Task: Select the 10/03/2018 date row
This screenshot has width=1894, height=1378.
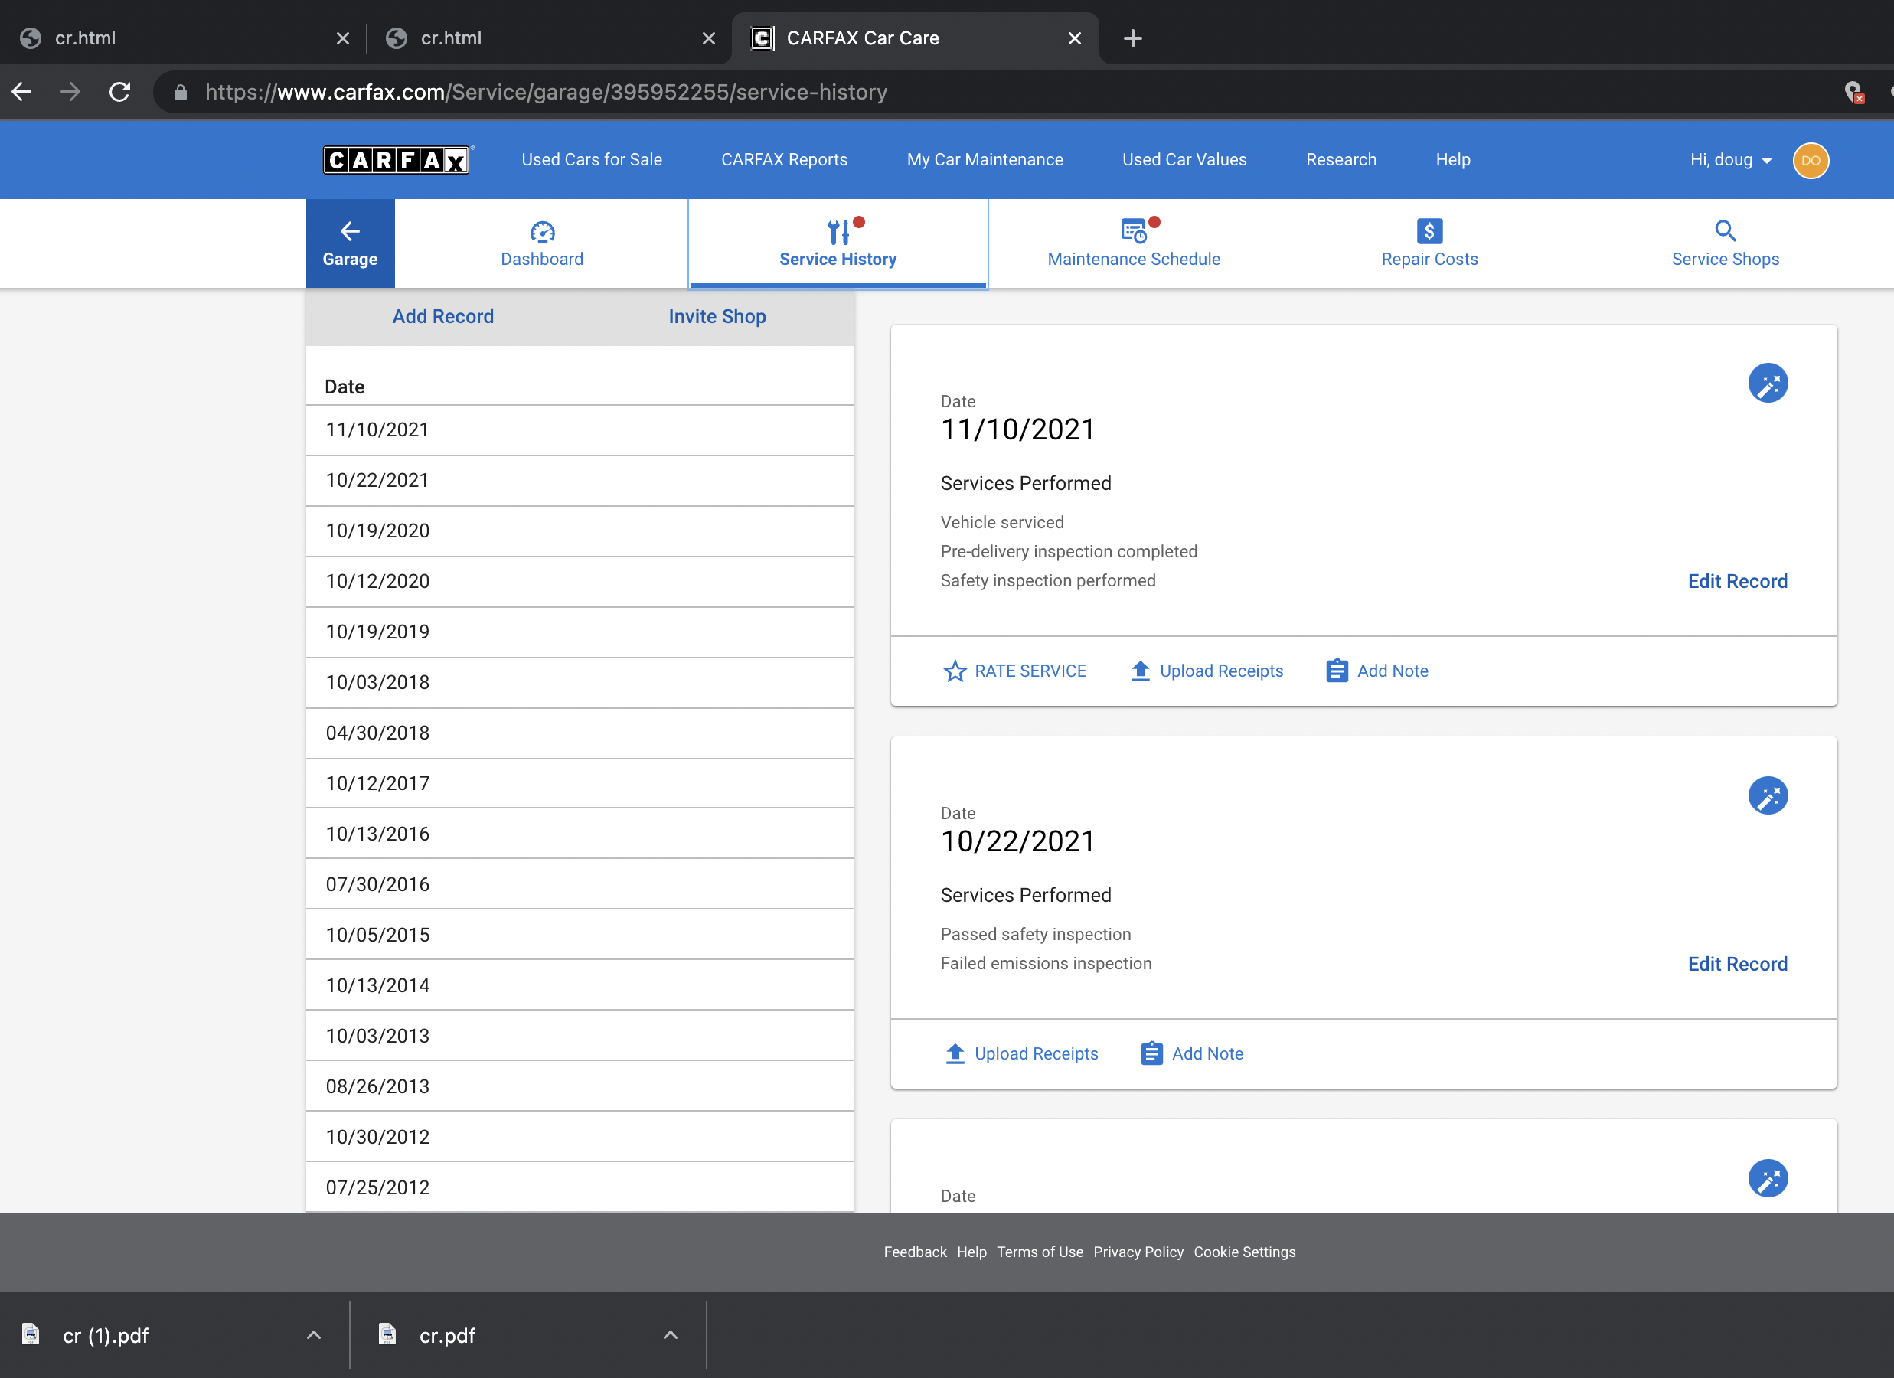Action: click(580, 683)
